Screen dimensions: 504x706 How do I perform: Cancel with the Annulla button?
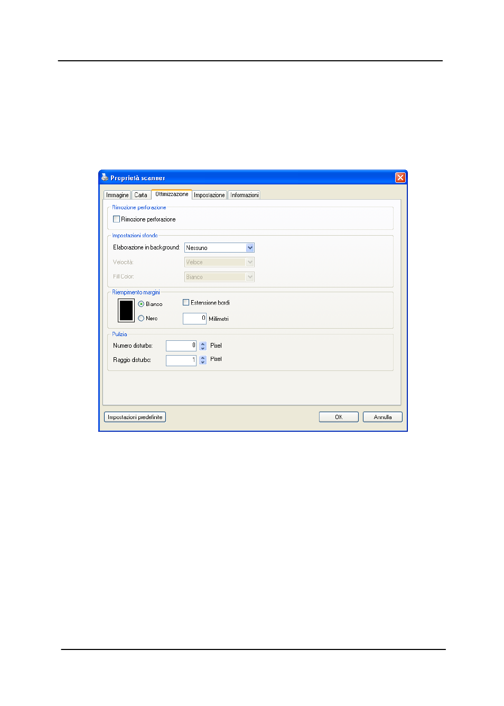click(382, 417)
